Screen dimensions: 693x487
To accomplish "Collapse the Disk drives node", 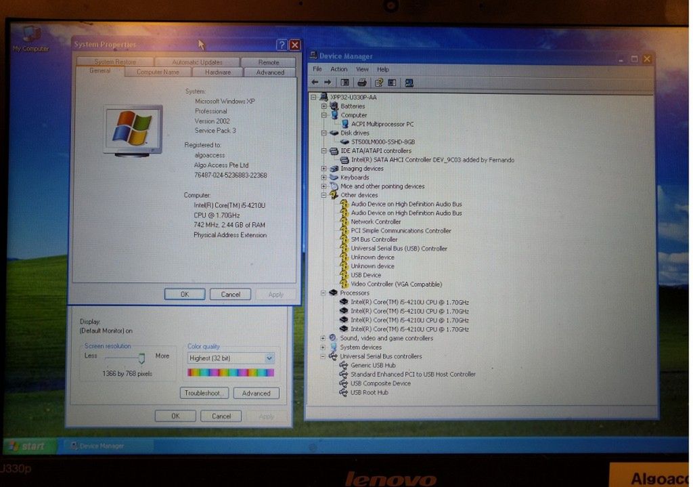I will tap(323, 133).
